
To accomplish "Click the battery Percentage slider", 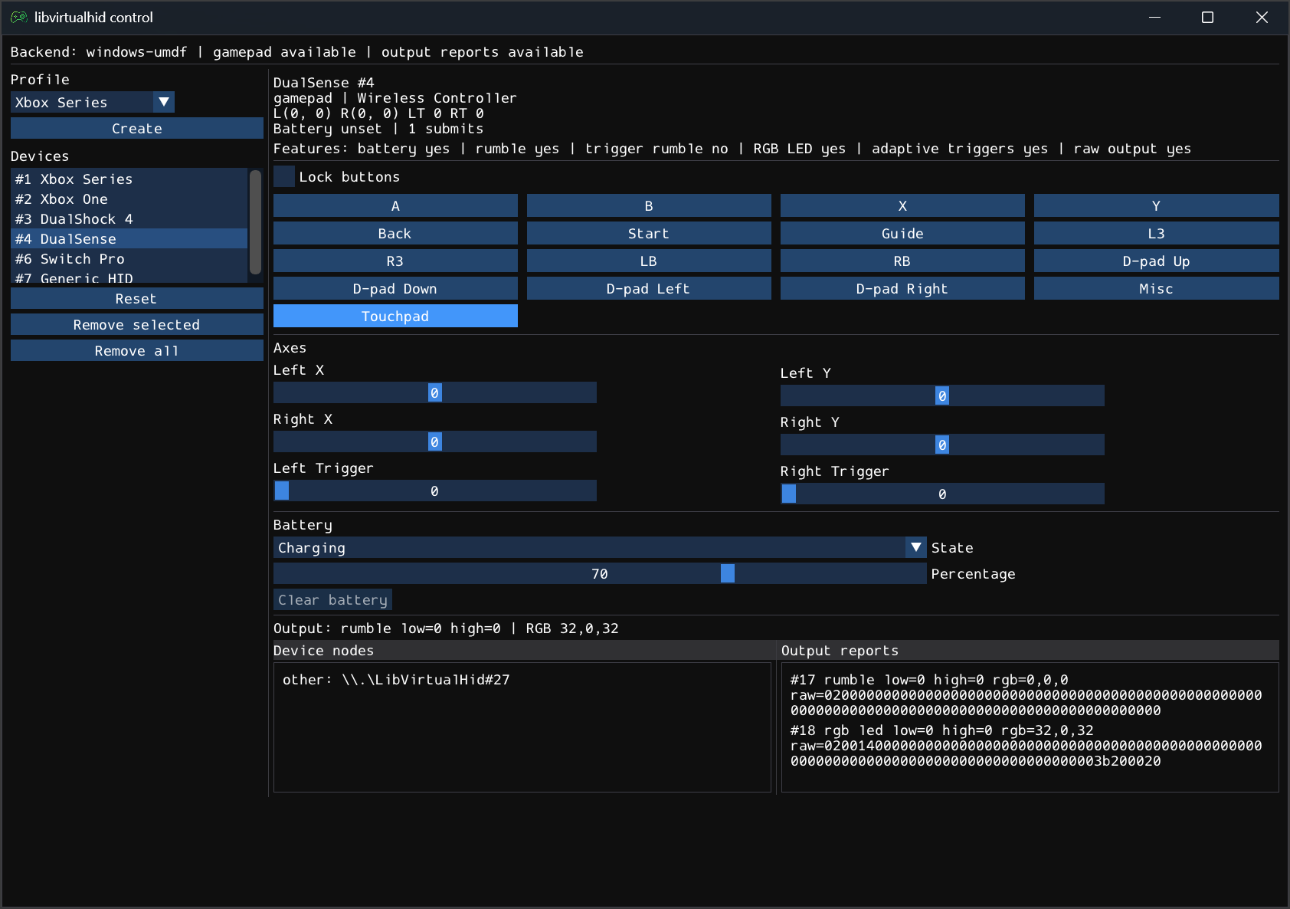I will click(600, 573).
